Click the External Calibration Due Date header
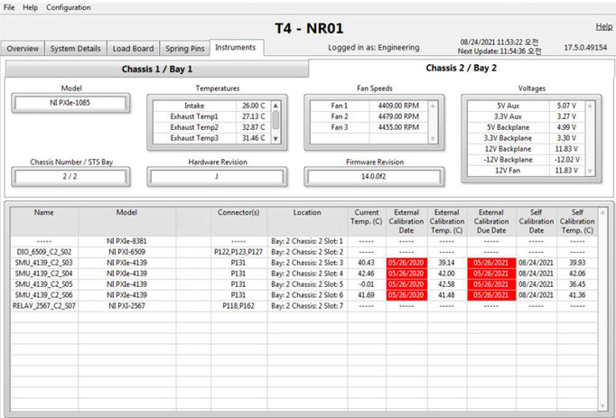 pos(491,221)
